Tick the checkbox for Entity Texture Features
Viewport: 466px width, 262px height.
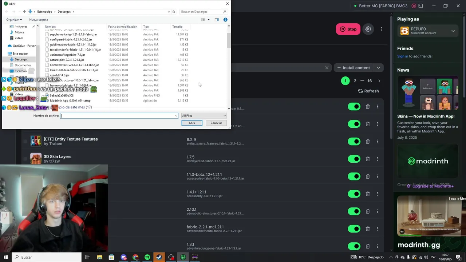(x=25, y=141)
